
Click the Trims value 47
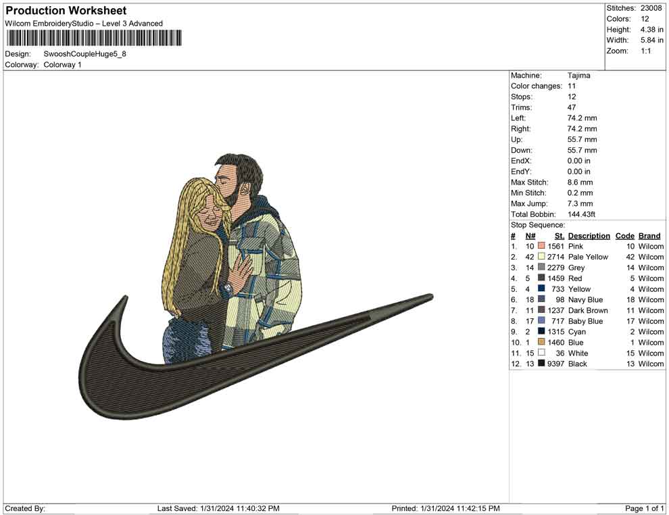(572, 107)
